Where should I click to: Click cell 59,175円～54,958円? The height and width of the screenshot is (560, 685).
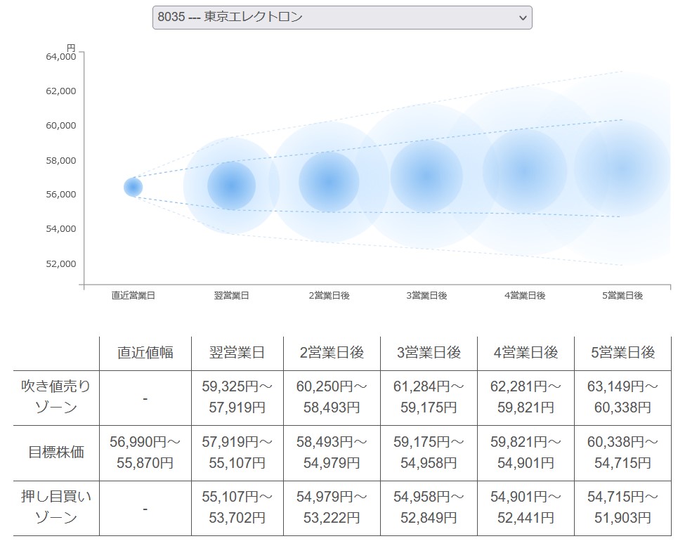pos(429,452)
